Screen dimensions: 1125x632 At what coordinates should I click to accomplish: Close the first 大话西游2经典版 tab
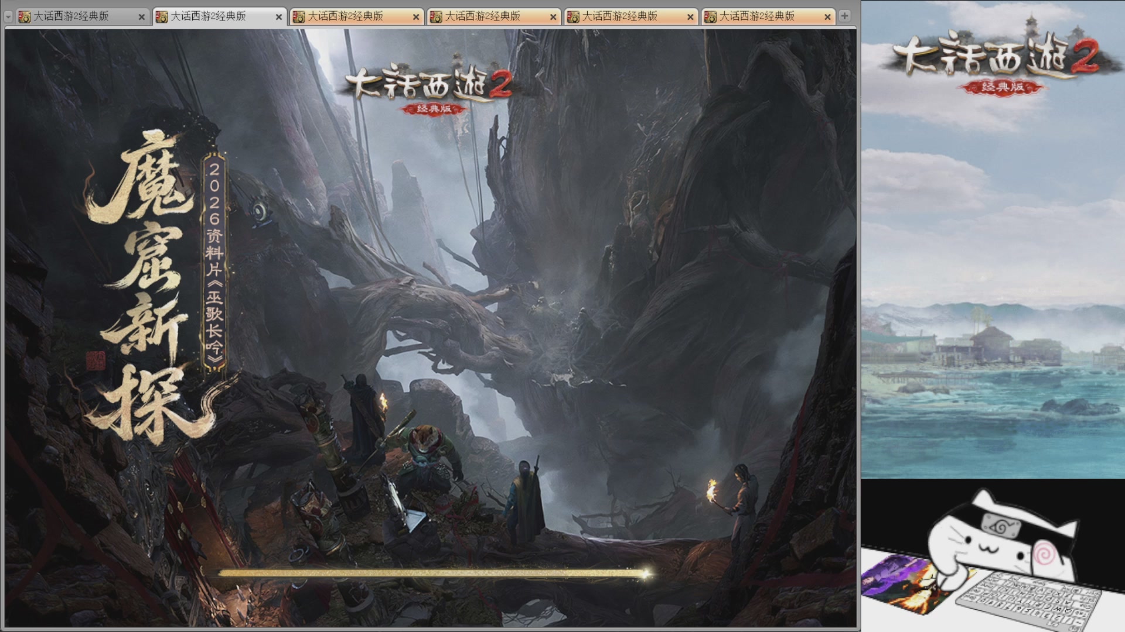[x=141, y=17]
